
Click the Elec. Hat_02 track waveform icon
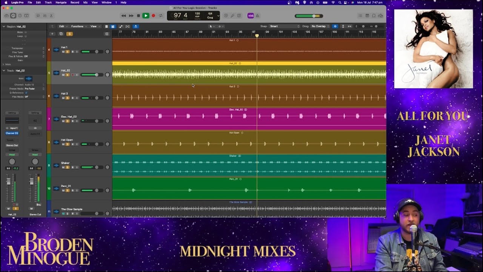[56, 119]
